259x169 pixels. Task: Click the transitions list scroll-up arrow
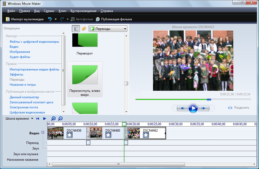click(x=126, y=36)
